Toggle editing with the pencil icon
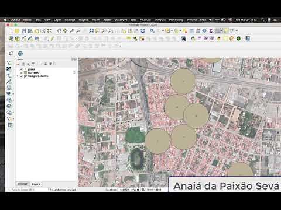The width and height of the screenshot is (281, 210). (52, 38)
